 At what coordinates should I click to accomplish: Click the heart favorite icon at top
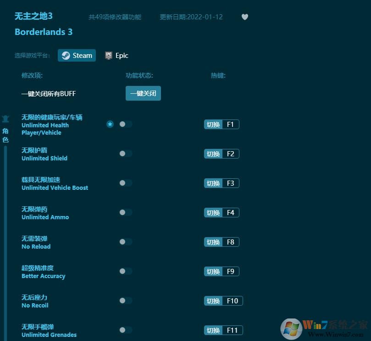pos(244,17)
